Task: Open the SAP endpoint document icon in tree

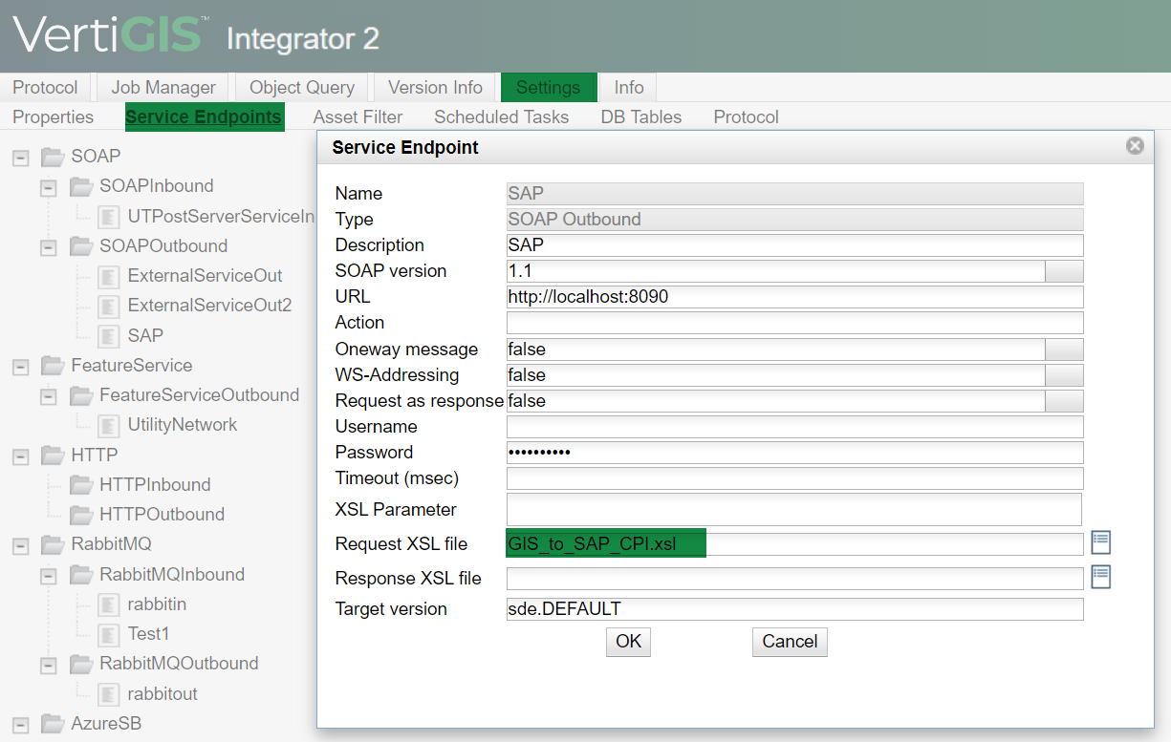Action: (109, 335)
